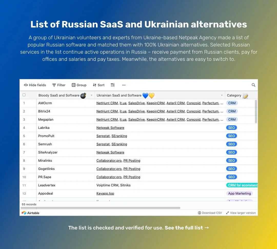Click the SEO tag in Labrika row
The width and height of the screenshot is (277, 249).
tap(231, 128)
